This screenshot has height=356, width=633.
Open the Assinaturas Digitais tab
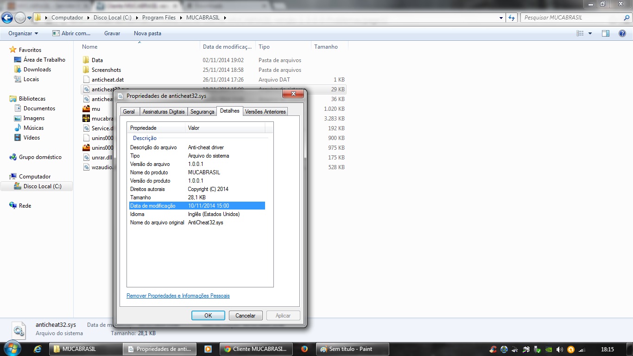click(x=164, y=112)
